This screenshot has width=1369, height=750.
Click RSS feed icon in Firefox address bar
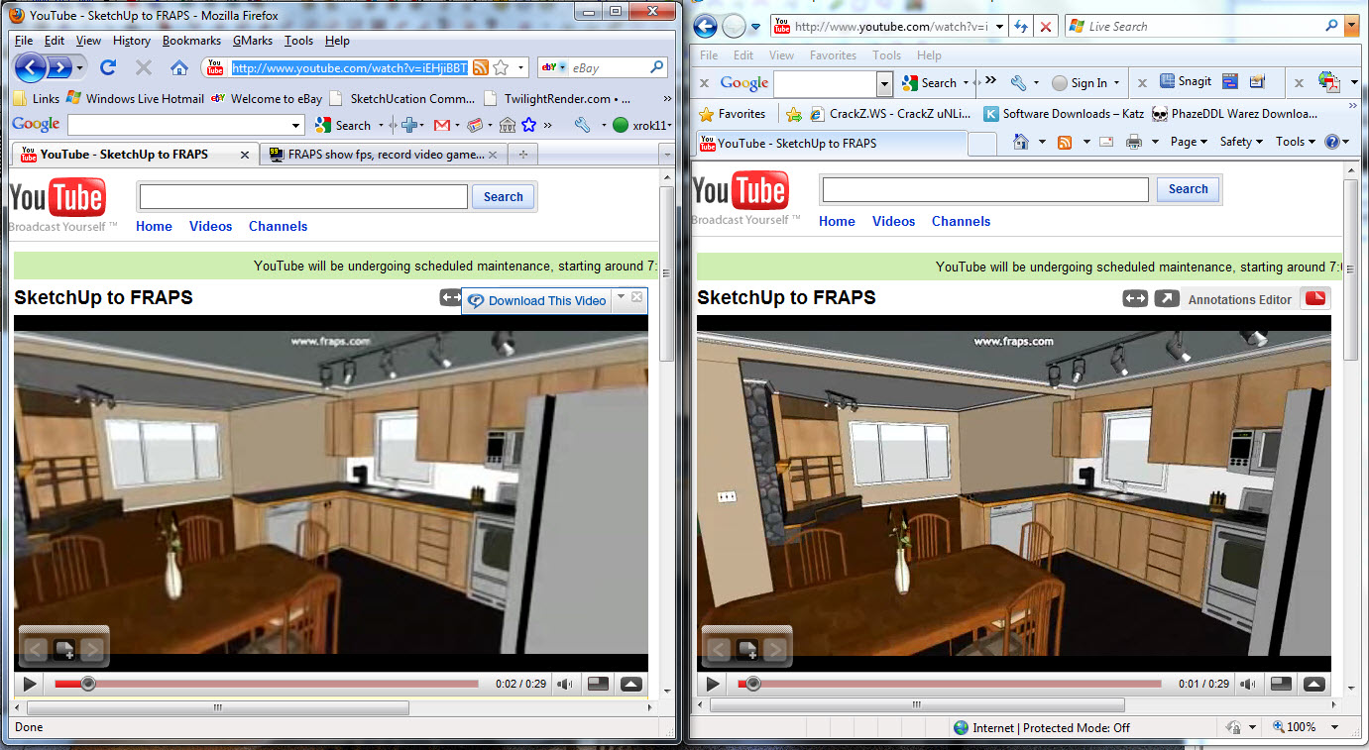tap(481, 67)
